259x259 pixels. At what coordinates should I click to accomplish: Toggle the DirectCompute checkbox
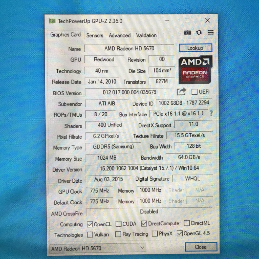[144, 224]
